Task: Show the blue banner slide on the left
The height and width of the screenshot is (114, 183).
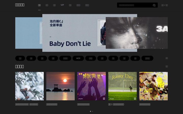Action: (x=29, y=33)
